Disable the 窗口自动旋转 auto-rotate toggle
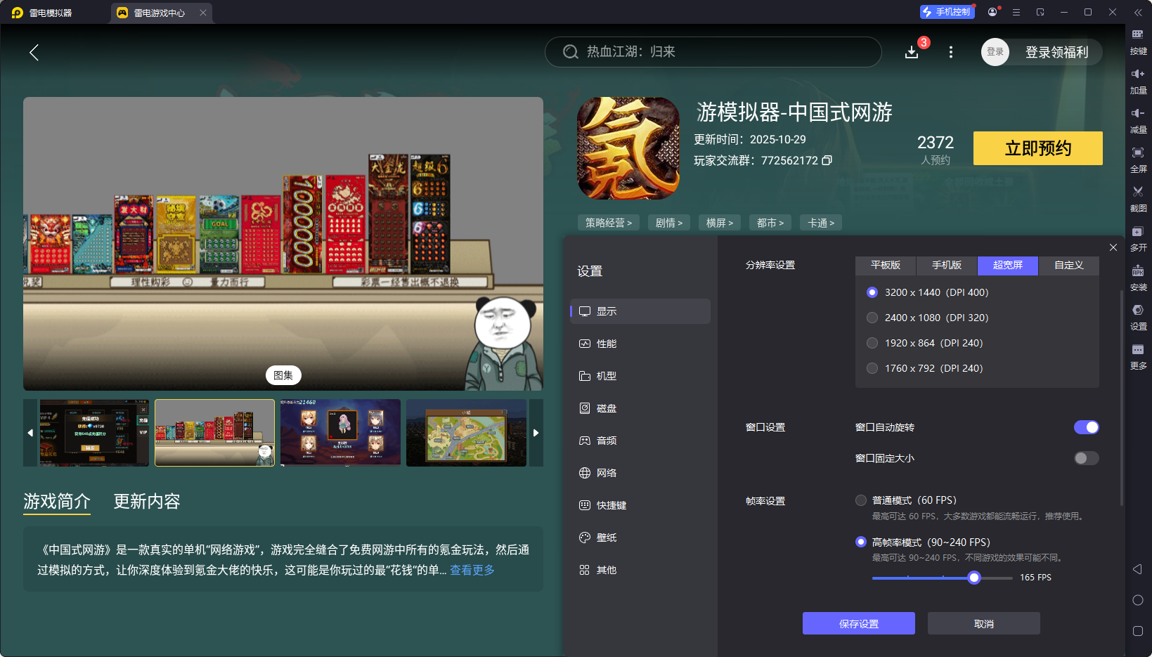Image resolution: width=1152 pixels, height=657 pixels. pyautogui.click(x=1087, y=427)
